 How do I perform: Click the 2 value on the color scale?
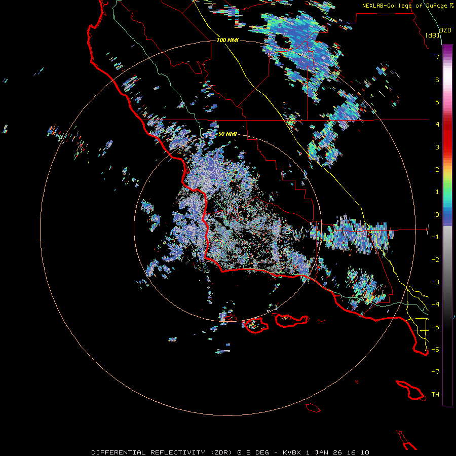437,170
